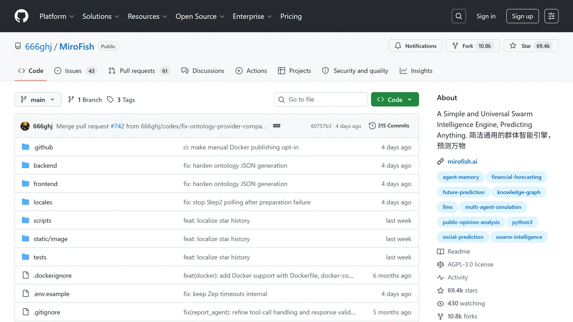
Task: Open Security and quality tab
Action: [355, 71]
